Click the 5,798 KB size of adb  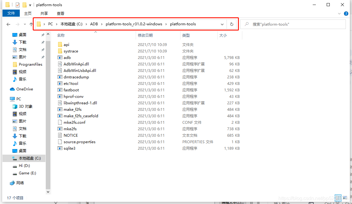point(232,58)
